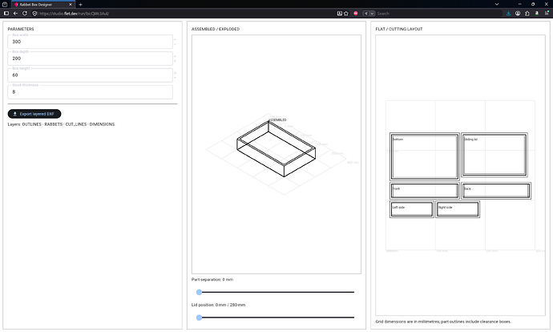Toggle the browser sidebar icon

pyautogui.click(x=6, y=14)
